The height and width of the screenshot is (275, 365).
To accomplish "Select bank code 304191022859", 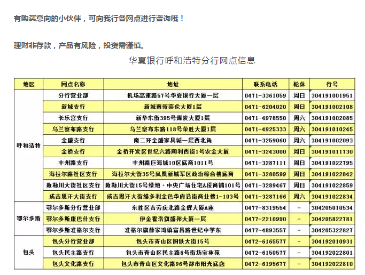I will [x=332, y=185].
